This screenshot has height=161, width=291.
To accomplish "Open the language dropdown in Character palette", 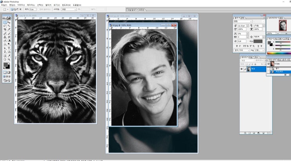I will tap(242, 50).
